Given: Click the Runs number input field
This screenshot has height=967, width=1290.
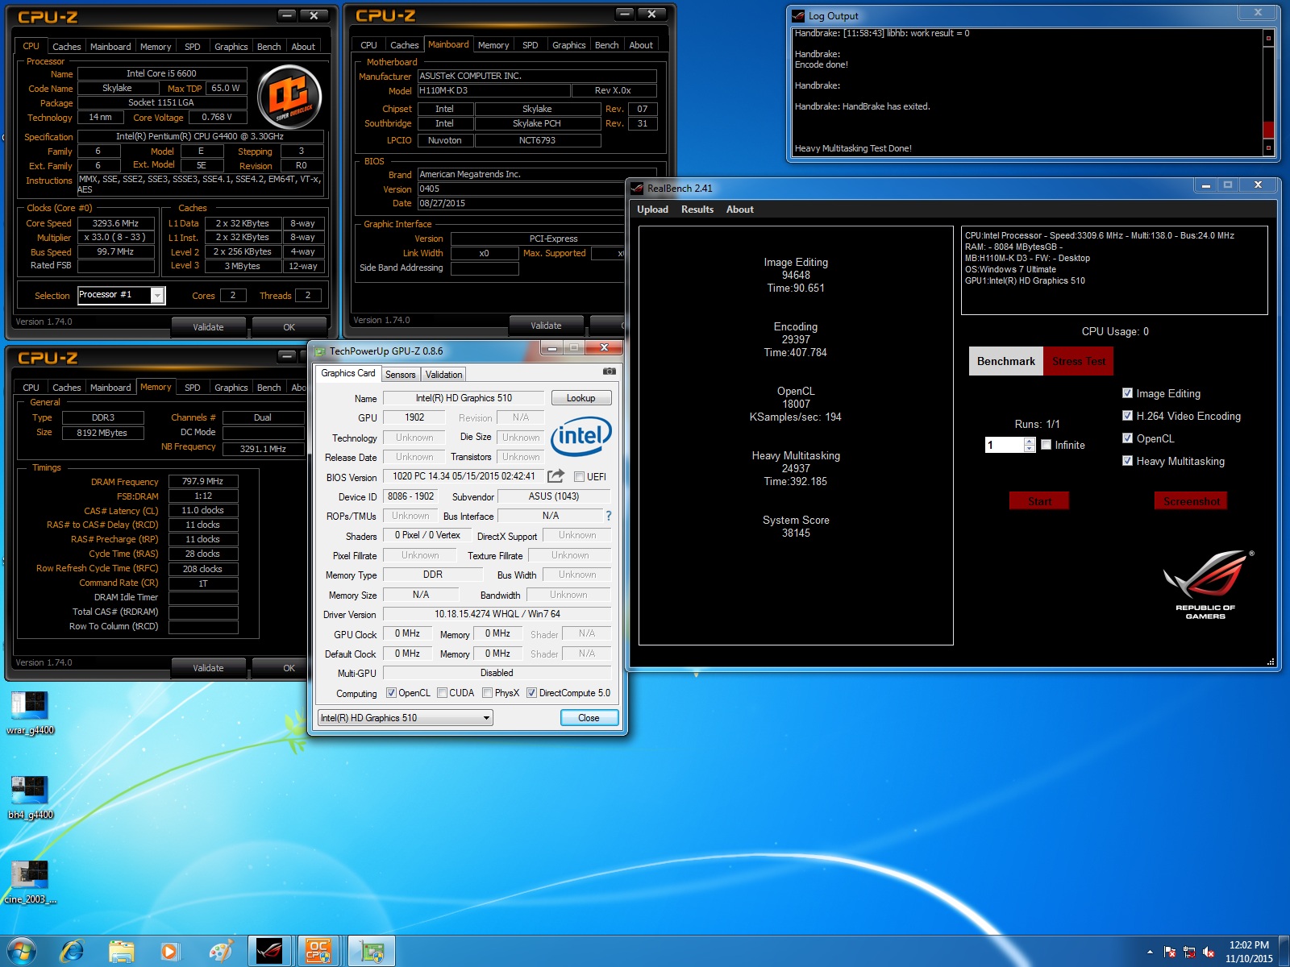Looking at the screenshot, I should pos(1005,445).
